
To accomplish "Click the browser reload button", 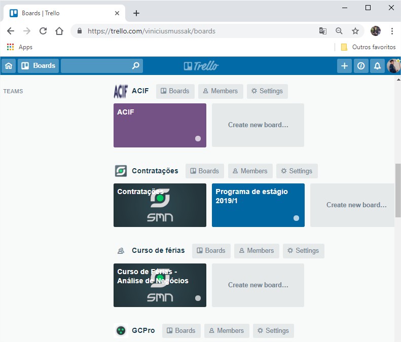I will point(43,31).
